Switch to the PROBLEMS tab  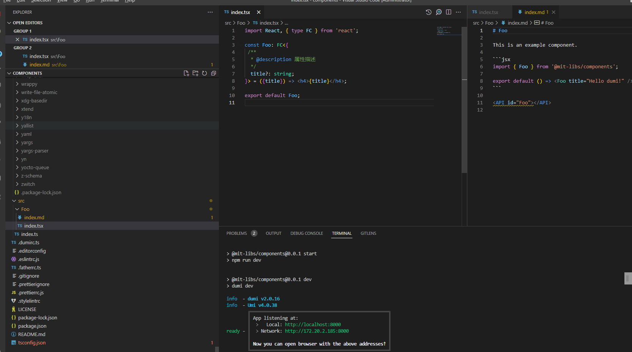click(236, 233)
